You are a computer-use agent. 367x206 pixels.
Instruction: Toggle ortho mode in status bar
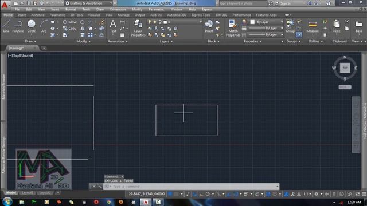[201, 194]
